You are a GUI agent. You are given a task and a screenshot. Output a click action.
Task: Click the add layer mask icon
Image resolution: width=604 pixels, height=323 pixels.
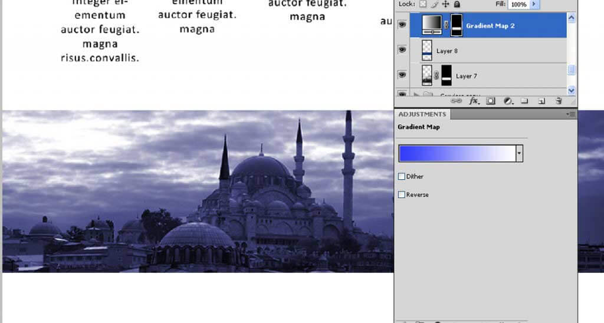click(490, 101)
